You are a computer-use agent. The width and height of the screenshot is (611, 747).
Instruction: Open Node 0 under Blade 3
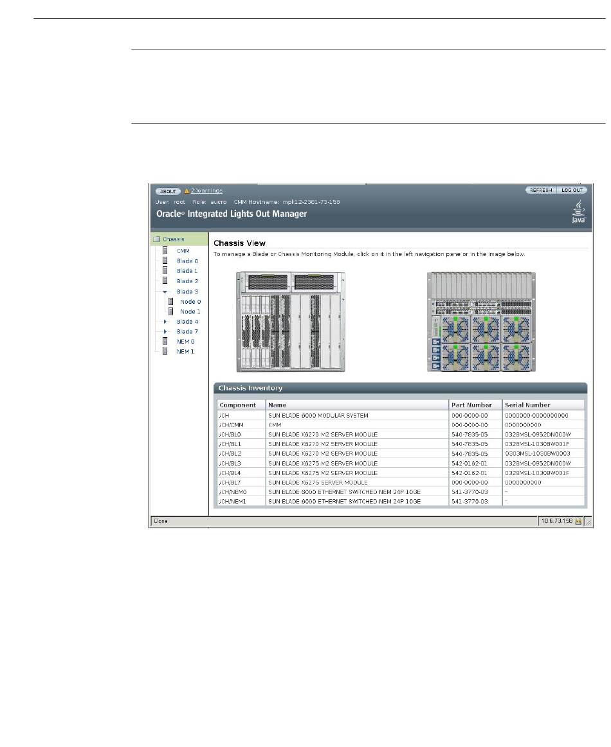(190, 302)
